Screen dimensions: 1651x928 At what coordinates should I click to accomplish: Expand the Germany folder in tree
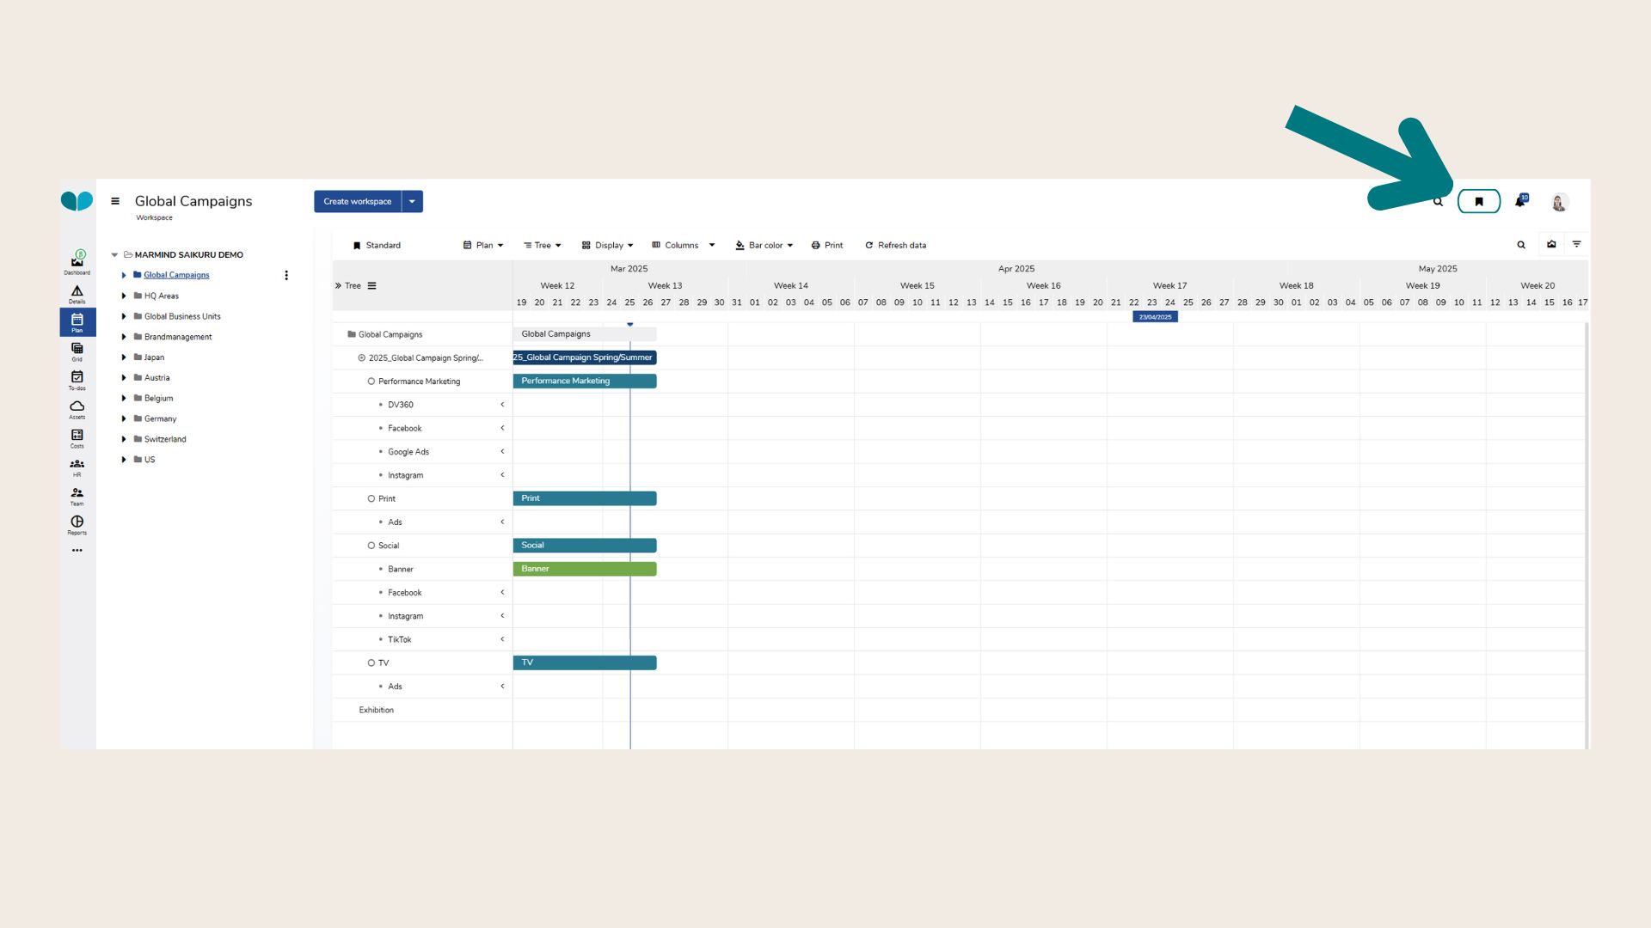(124, 419)
